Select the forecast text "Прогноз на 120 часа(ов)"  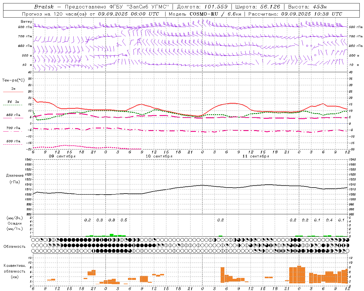(55, 14)
